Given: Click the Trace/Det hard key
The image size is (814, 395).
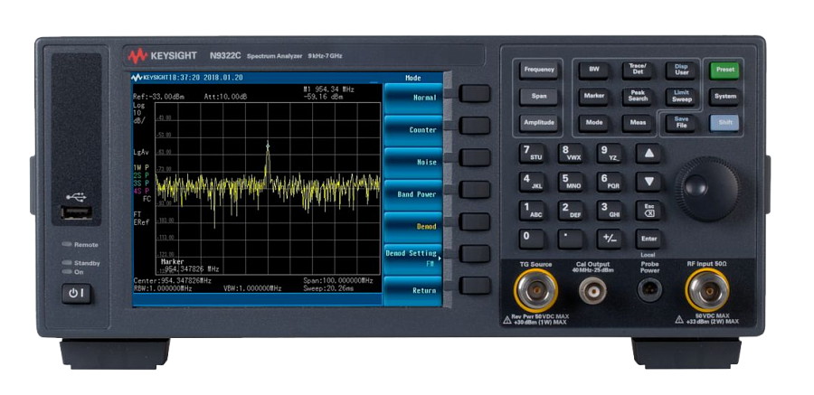Looking at the screenshot, I should coord(637,71).
